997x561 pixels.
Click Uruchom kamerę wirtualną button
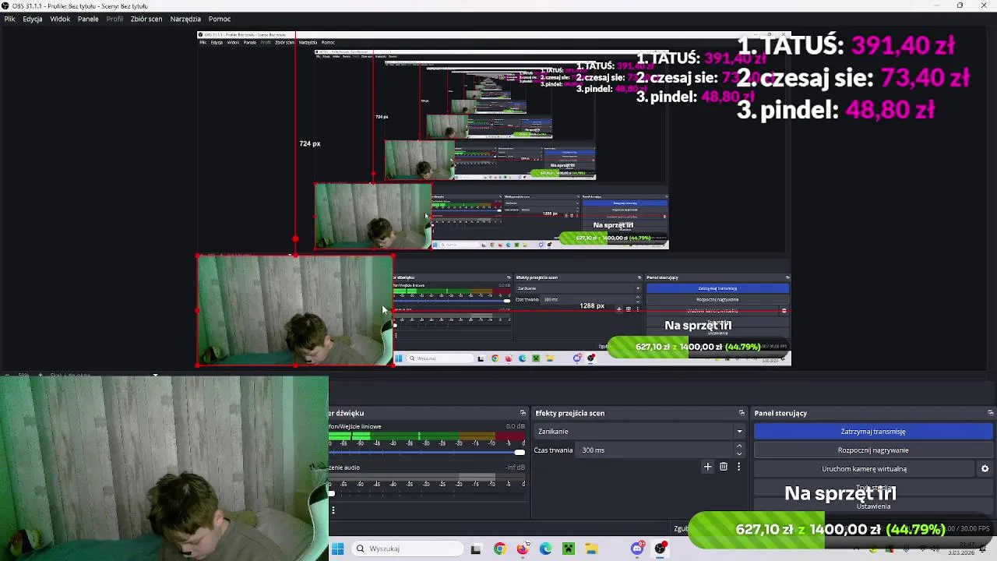[x=865, y=469]
